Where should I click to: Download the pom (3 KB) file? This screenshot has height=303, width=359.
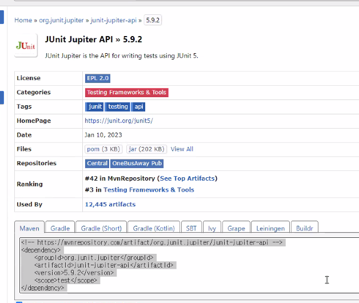(x=103, y=149)
